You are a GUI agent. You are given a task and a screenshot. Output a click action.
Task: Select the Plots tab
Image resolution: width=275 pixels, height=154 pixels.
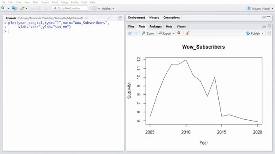click(142, 27)
